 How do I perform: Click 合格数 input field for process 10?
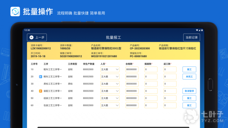click(132, 69)
